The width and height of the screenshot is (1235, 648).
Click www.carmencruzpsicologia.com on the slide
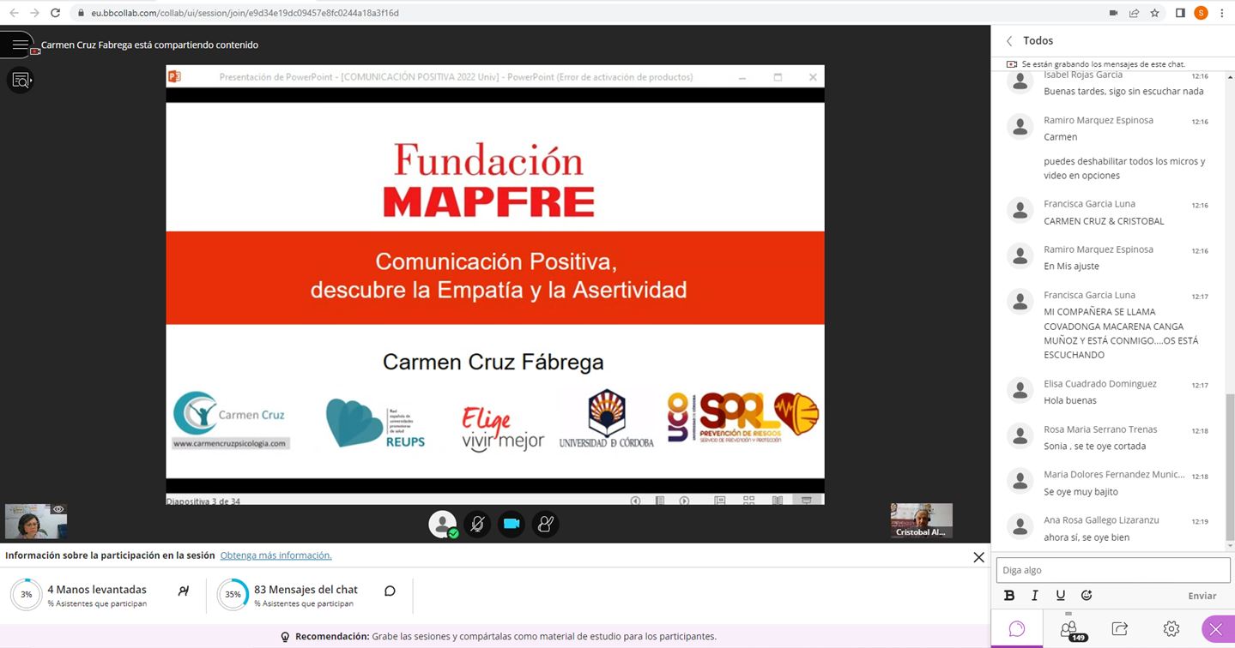(x=229, y=443)
